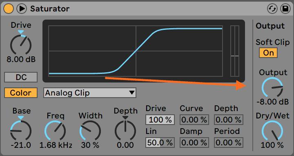The image size is (294, 156).
Task: Click the Width knob
Action: 90,131
